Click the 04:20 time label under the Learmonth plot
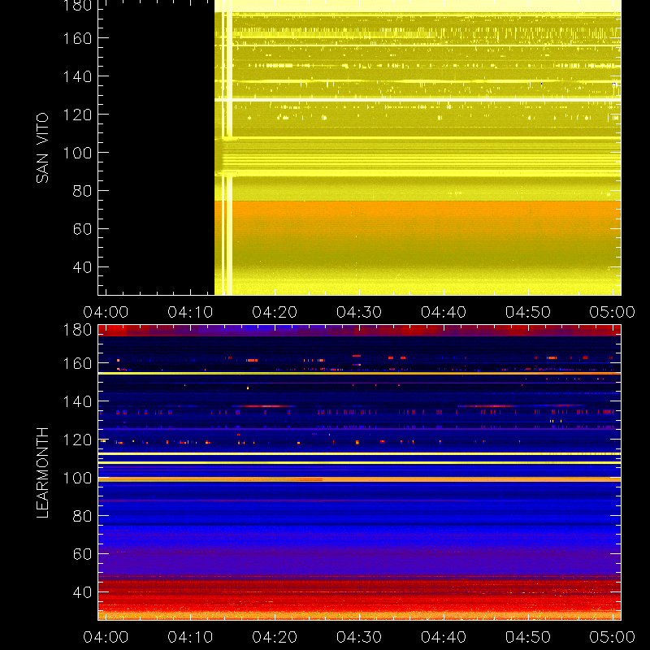This screenshot has height=650, width=650. (275, 637)
